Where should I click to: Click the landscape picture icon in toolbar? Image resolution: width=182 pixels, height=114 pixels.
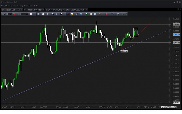pos(86,14)
